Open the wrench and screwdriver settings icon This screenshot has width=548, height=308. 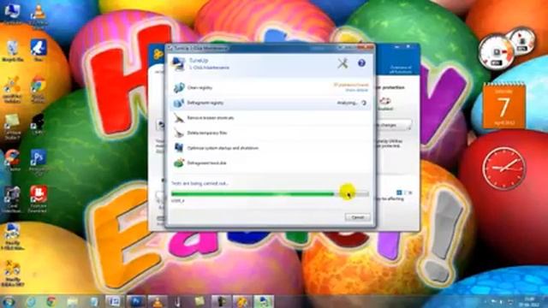coord(342,63)
